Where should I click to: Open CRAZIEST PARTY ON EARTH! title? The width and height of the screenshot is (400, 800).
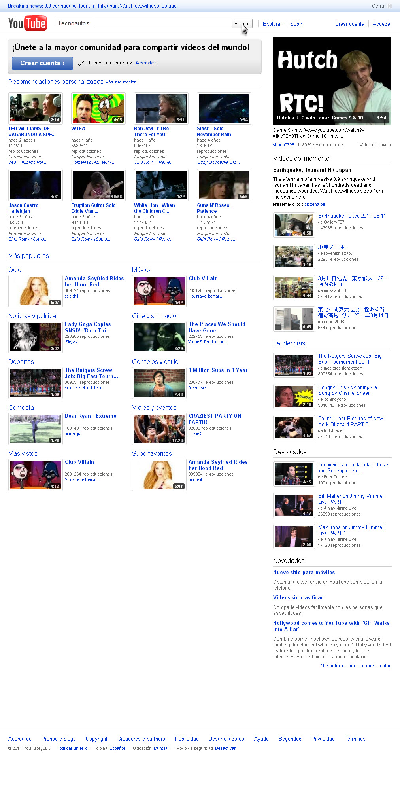click(x=215, y=419)
